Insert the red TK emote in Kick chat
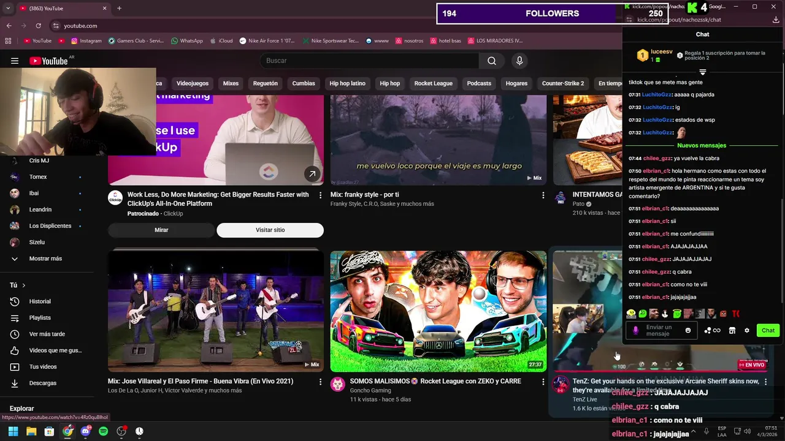The height and width of the screenshot is (441, 785). pyautogui.click(x=736, y=314)
